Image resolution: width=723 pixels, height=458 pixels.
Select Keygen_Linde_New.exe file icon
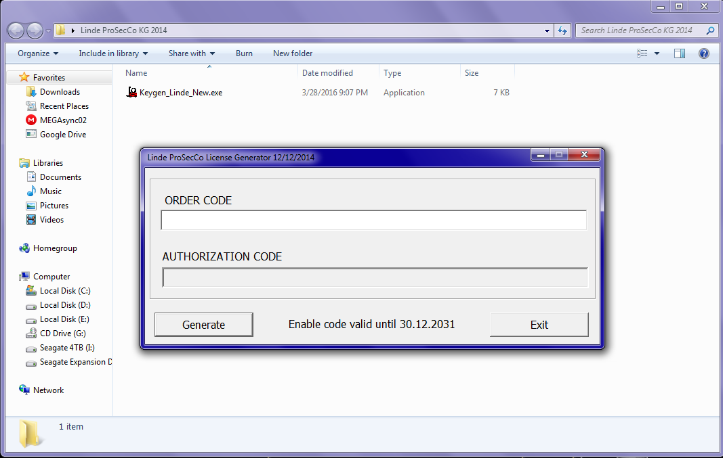pos(132,92)
